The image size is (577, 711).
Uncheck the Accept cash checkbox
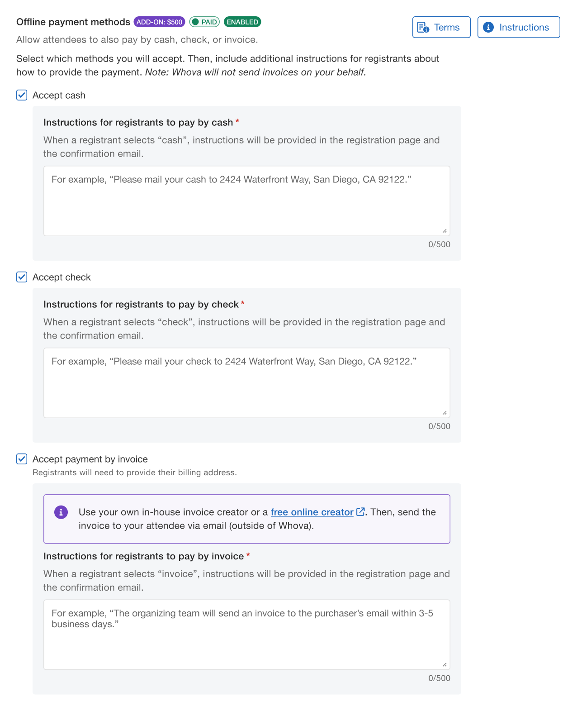click(x=22, y=95)
